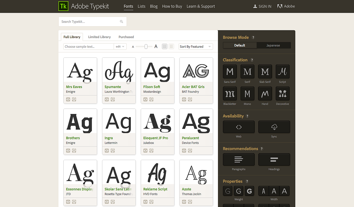The height and width of the screenshot is (207, 354).
Task: Select the Sans Serif classification filter
Action: (x=230, y=71)
